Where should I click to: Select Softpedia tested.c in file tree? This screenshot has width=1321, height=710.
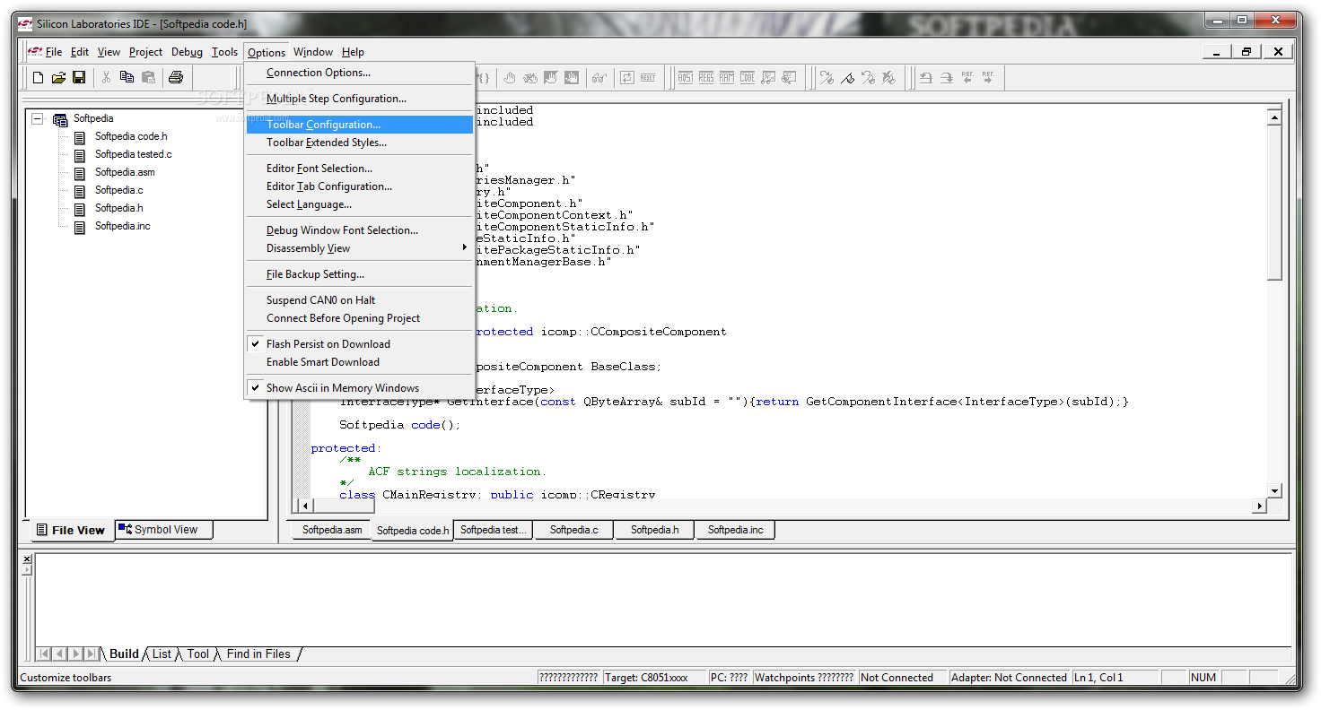pyautogui.click(x=133, y=154)
